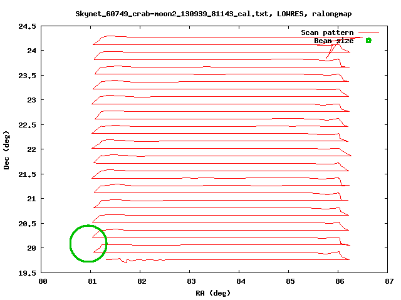Click the 21.5 tick label on Dec axis

coord(27,174)
